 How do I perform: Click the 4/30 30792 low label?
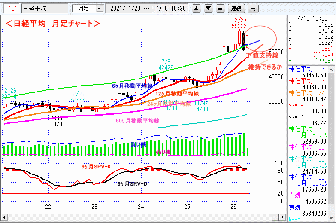point(201,106)
